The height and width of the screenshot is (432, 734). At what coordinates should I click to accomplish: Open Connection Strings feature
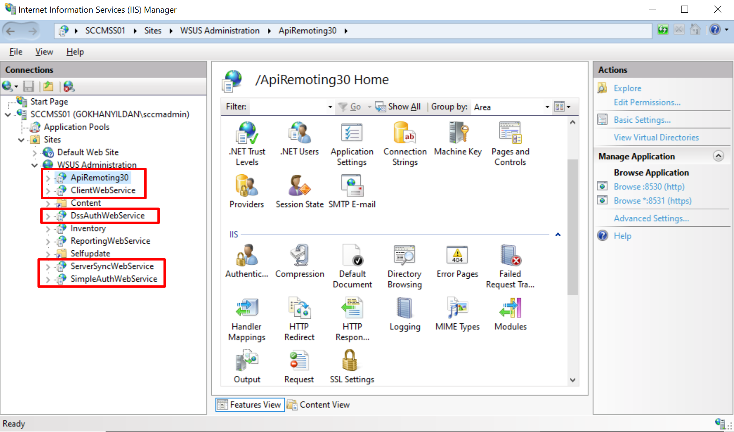tap(405, 143)
